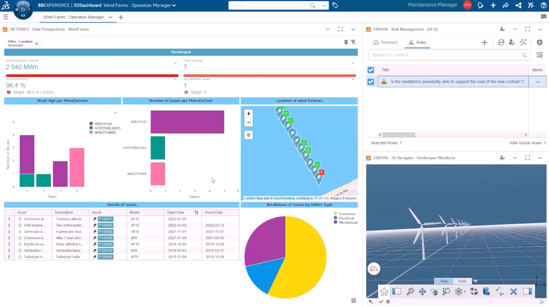Uncheck the windfarm availability risk row
549x307 pixels.
point(371,82)
